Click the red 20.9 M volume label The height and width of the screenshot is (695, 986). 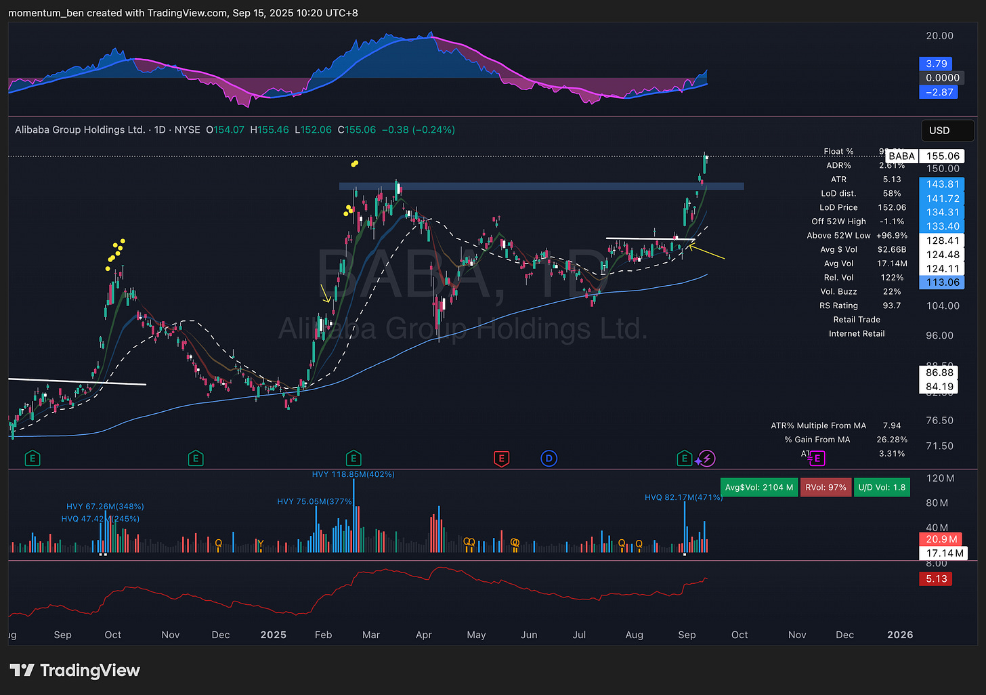pos(941,539)
